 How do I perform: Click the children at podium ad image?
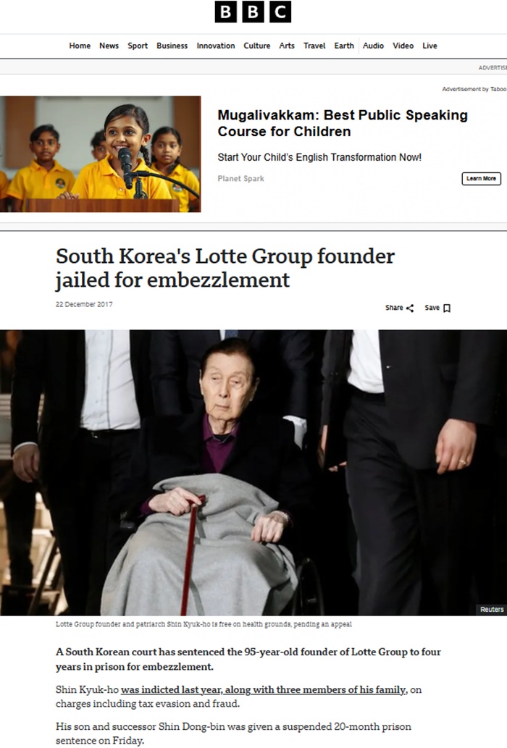tap(100, 154)
